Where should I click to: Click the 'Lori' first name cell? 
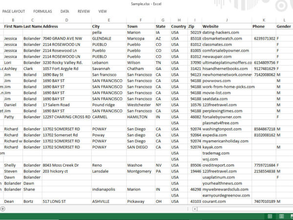(13, 63)
